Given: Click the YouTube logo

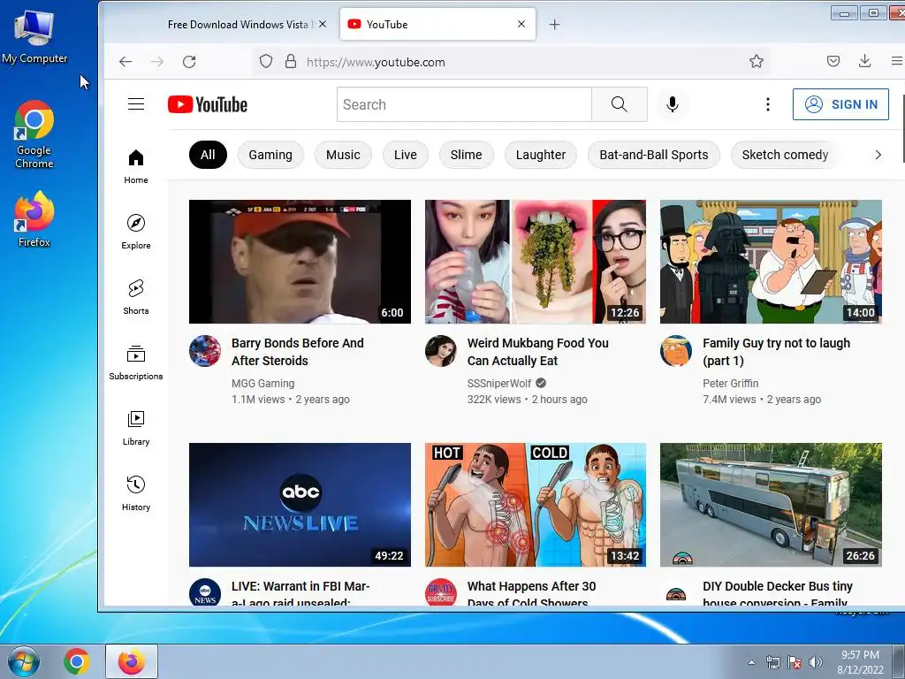Looking at the screenshot, I should click(x=208, y=104).
